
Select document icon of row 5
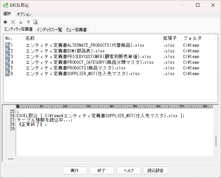coord(7,68)
